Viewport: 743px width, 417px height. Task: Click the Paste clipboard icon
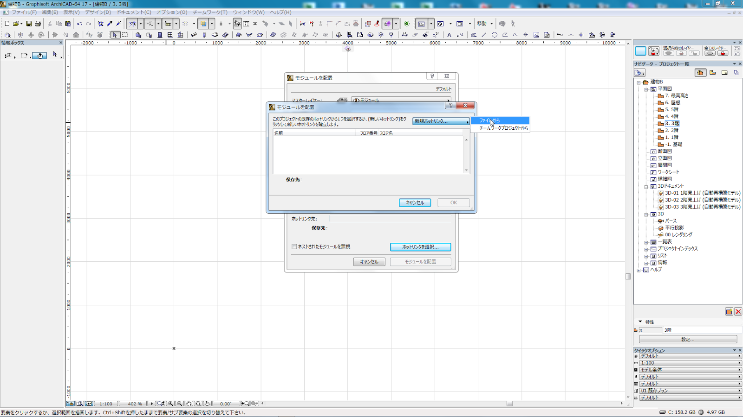coord(68,24)
